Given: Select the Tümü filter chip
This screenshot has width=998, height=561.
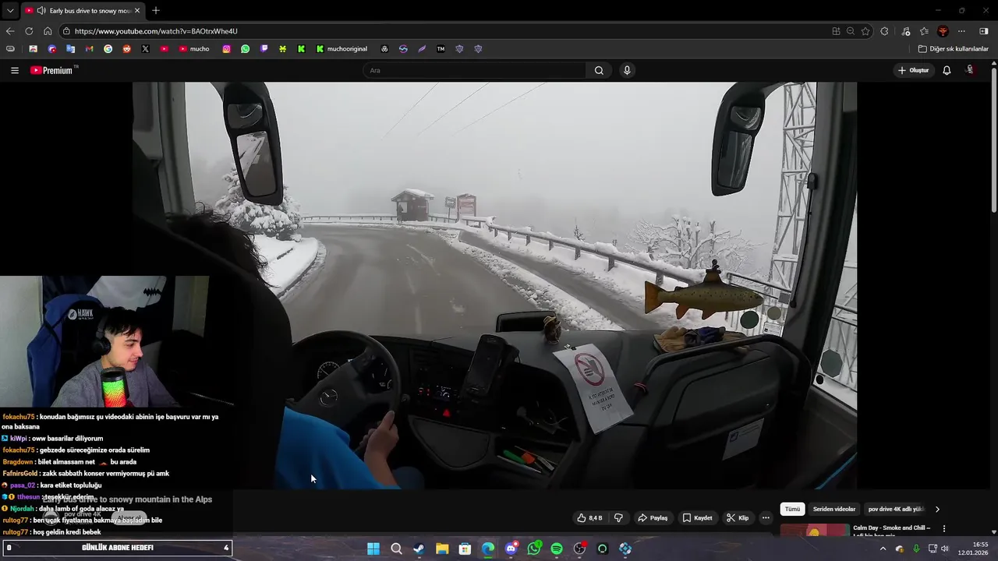Looking at the screenshot, I should pos(792,509).
